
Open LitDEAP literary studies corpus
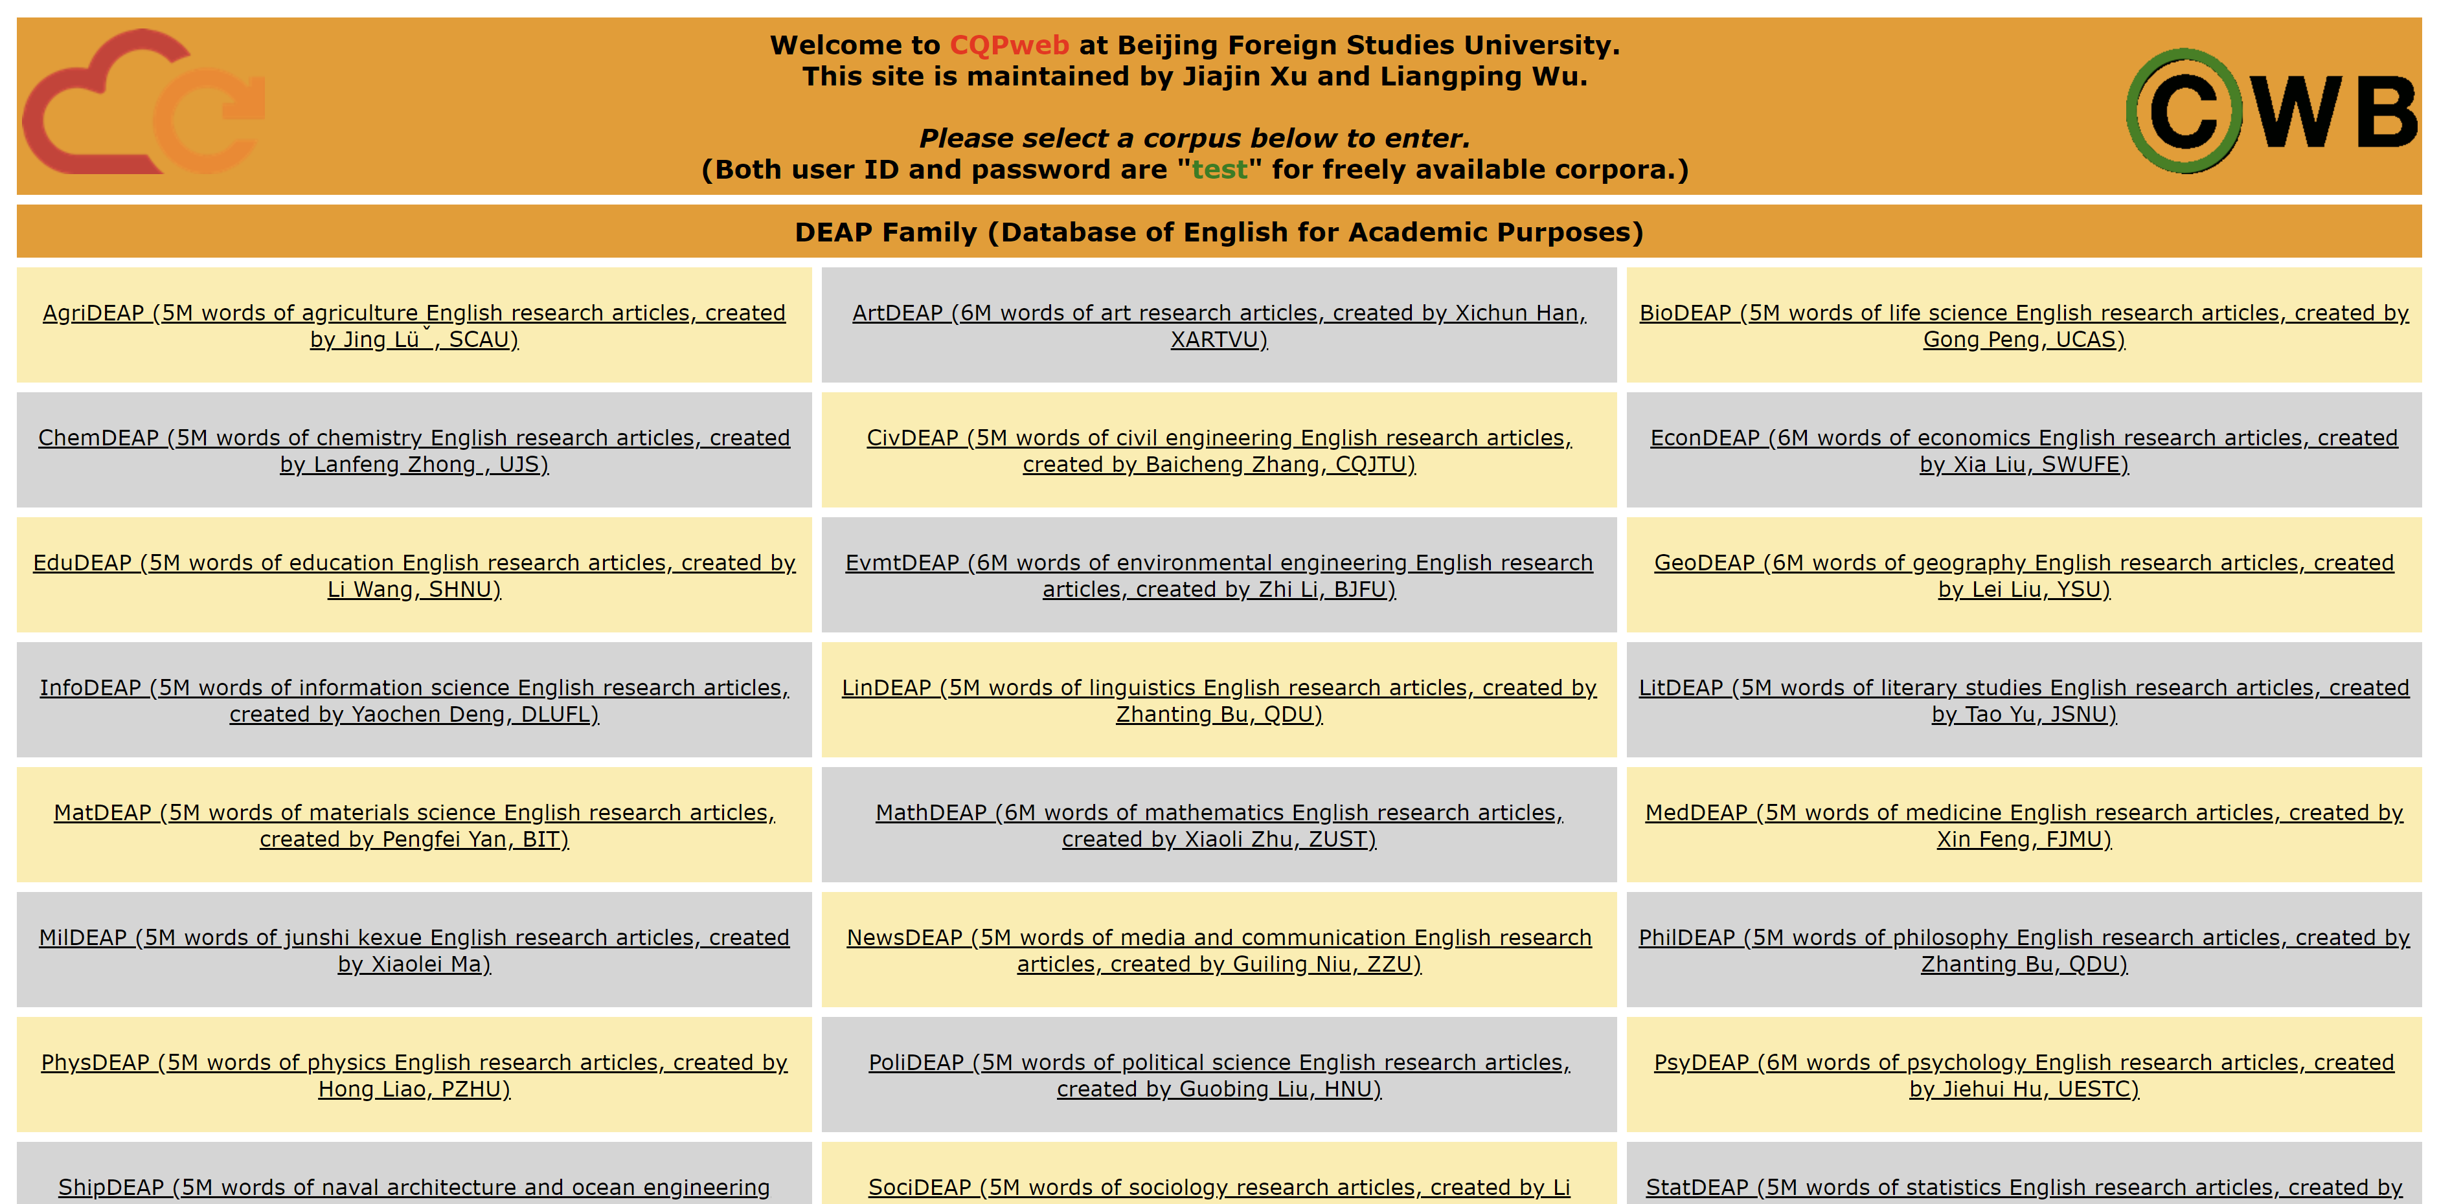[x=2023, y=688]
